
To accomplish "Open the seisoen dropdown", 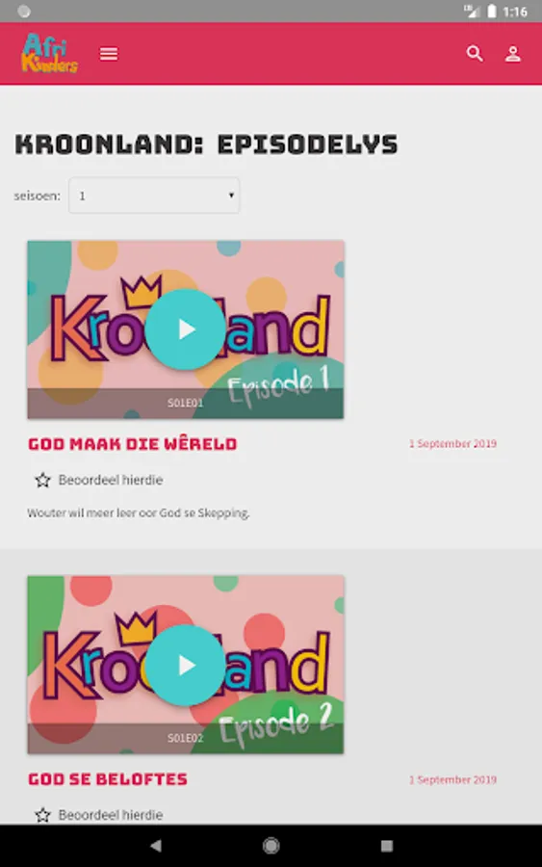I will click(x=154, y=196).
